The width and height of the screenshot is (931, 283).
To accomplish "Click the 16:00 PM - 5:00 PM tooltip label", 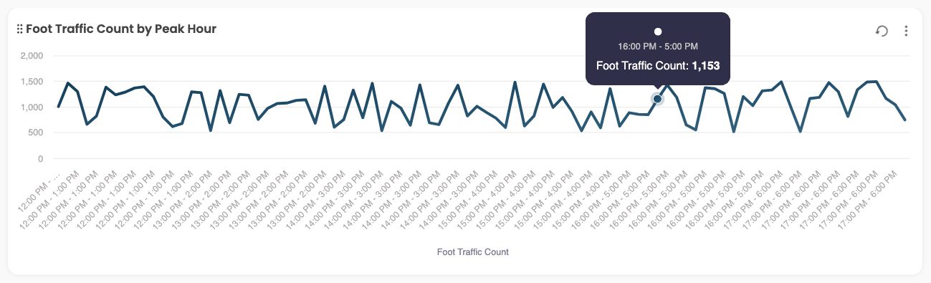I will pyautogui.click(x=658, y=47).
